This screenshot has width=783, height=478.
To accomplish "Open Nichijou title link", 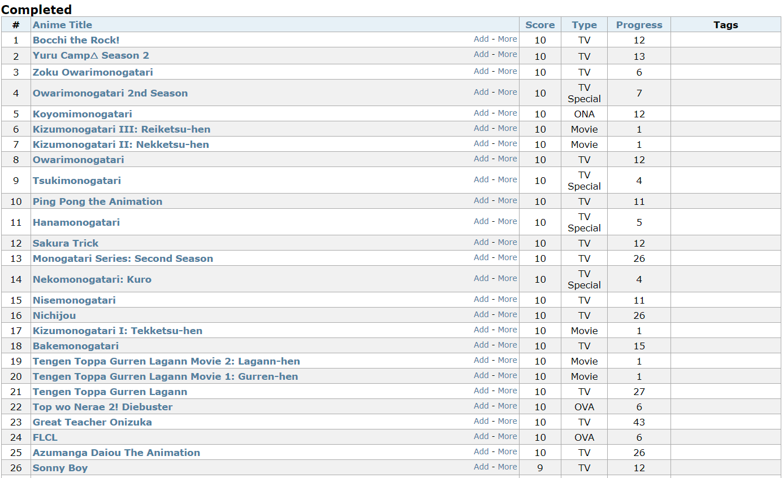I will [54, 315].
